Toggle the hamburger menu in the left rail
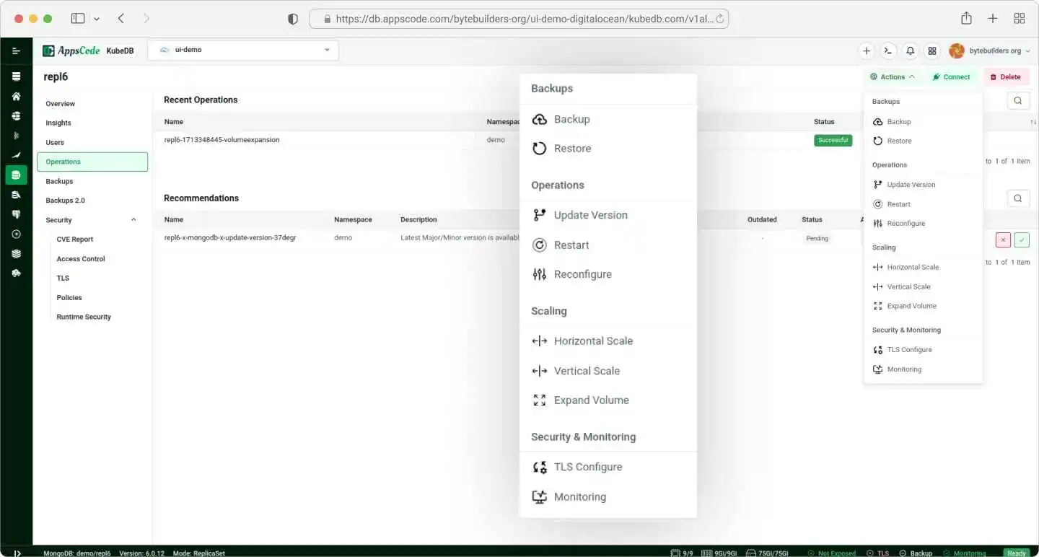The image size is (1039, 557). 16,51
